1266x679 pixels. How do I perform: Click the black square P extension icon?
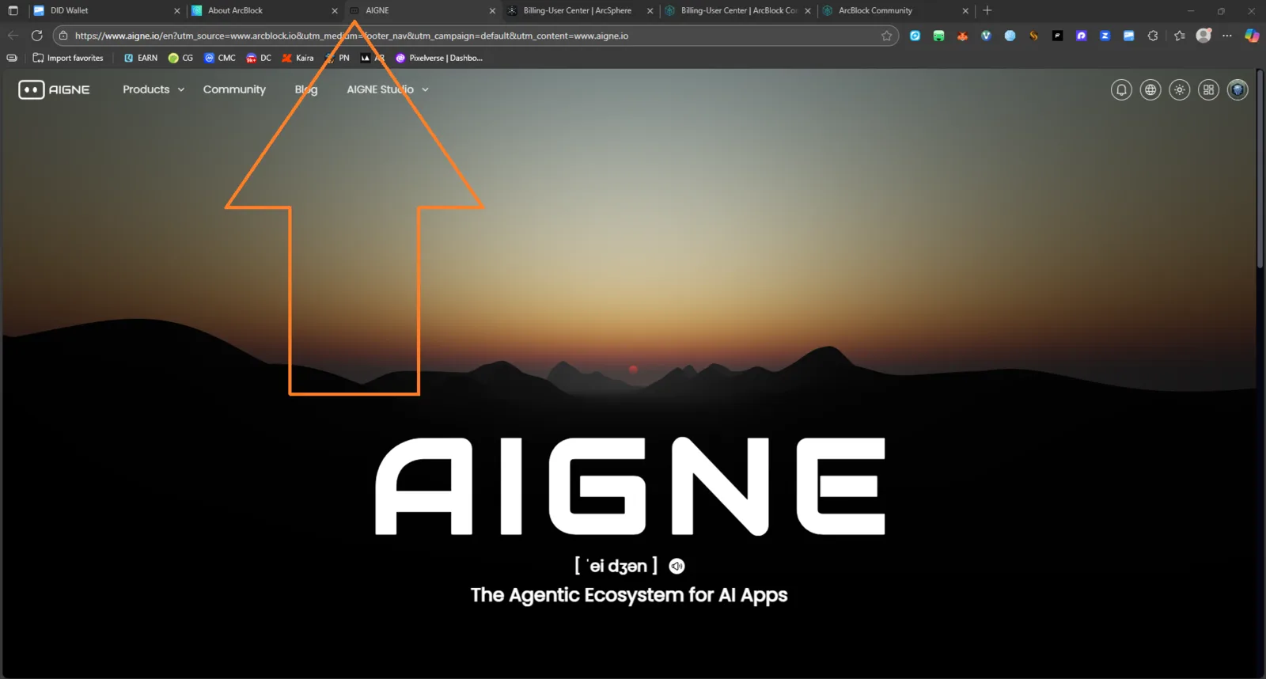pyautogui.click(x=1057, y=36)
